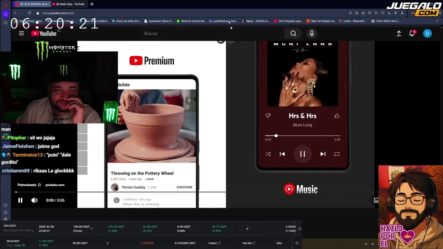
Task: Click the padlock site info icon
Action: pyautogui.click(x=38, y=13)
